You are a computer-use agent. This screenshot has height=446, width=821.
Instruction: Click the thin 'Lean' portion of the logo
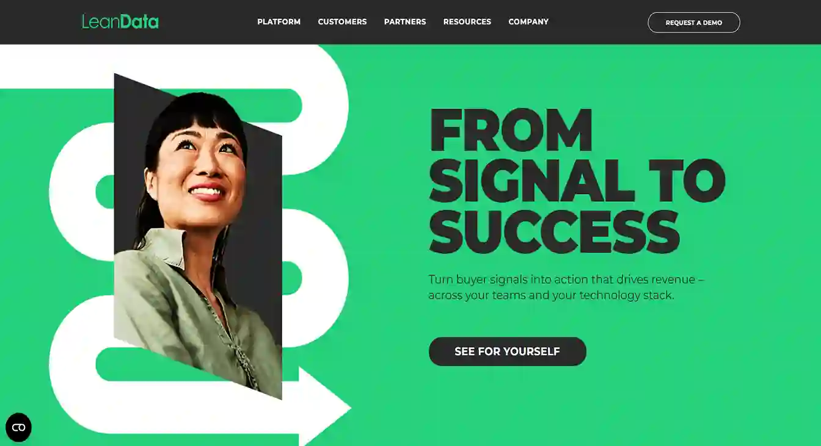[x=101, y=22]
